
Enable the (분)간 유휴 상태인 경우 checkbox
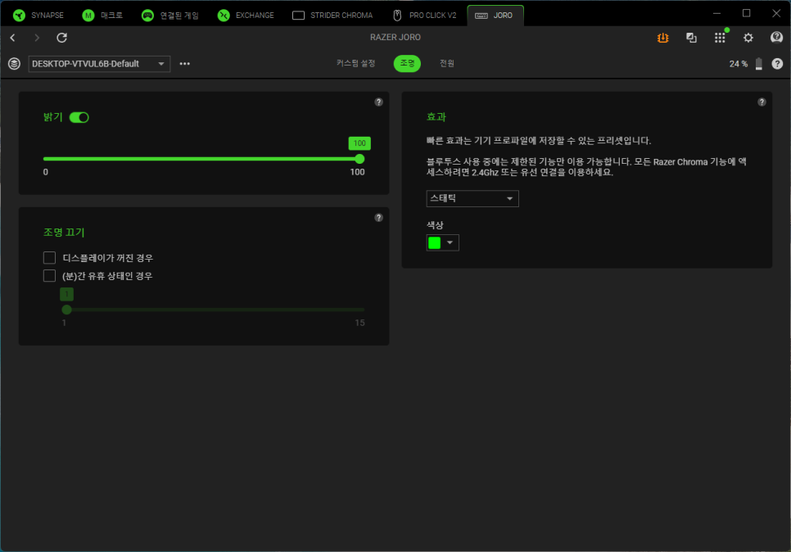tap(50, 276)
